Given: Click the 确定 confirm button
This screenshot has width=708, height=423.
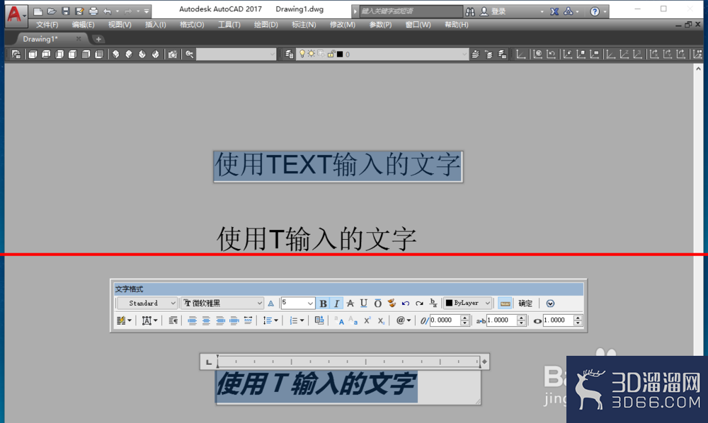Looking at the screenshot, I should [525, 303].
